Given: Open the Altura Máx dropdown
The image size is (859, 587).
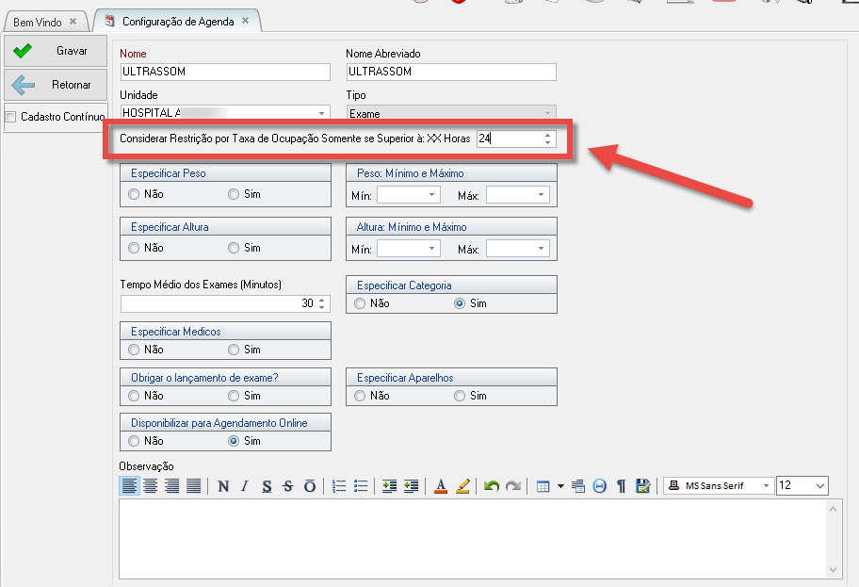Looking at the screenshot, I should [542, 250].
